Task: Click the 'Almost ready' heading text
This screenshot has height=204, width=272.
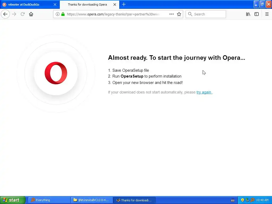Action: coord(176,58)
